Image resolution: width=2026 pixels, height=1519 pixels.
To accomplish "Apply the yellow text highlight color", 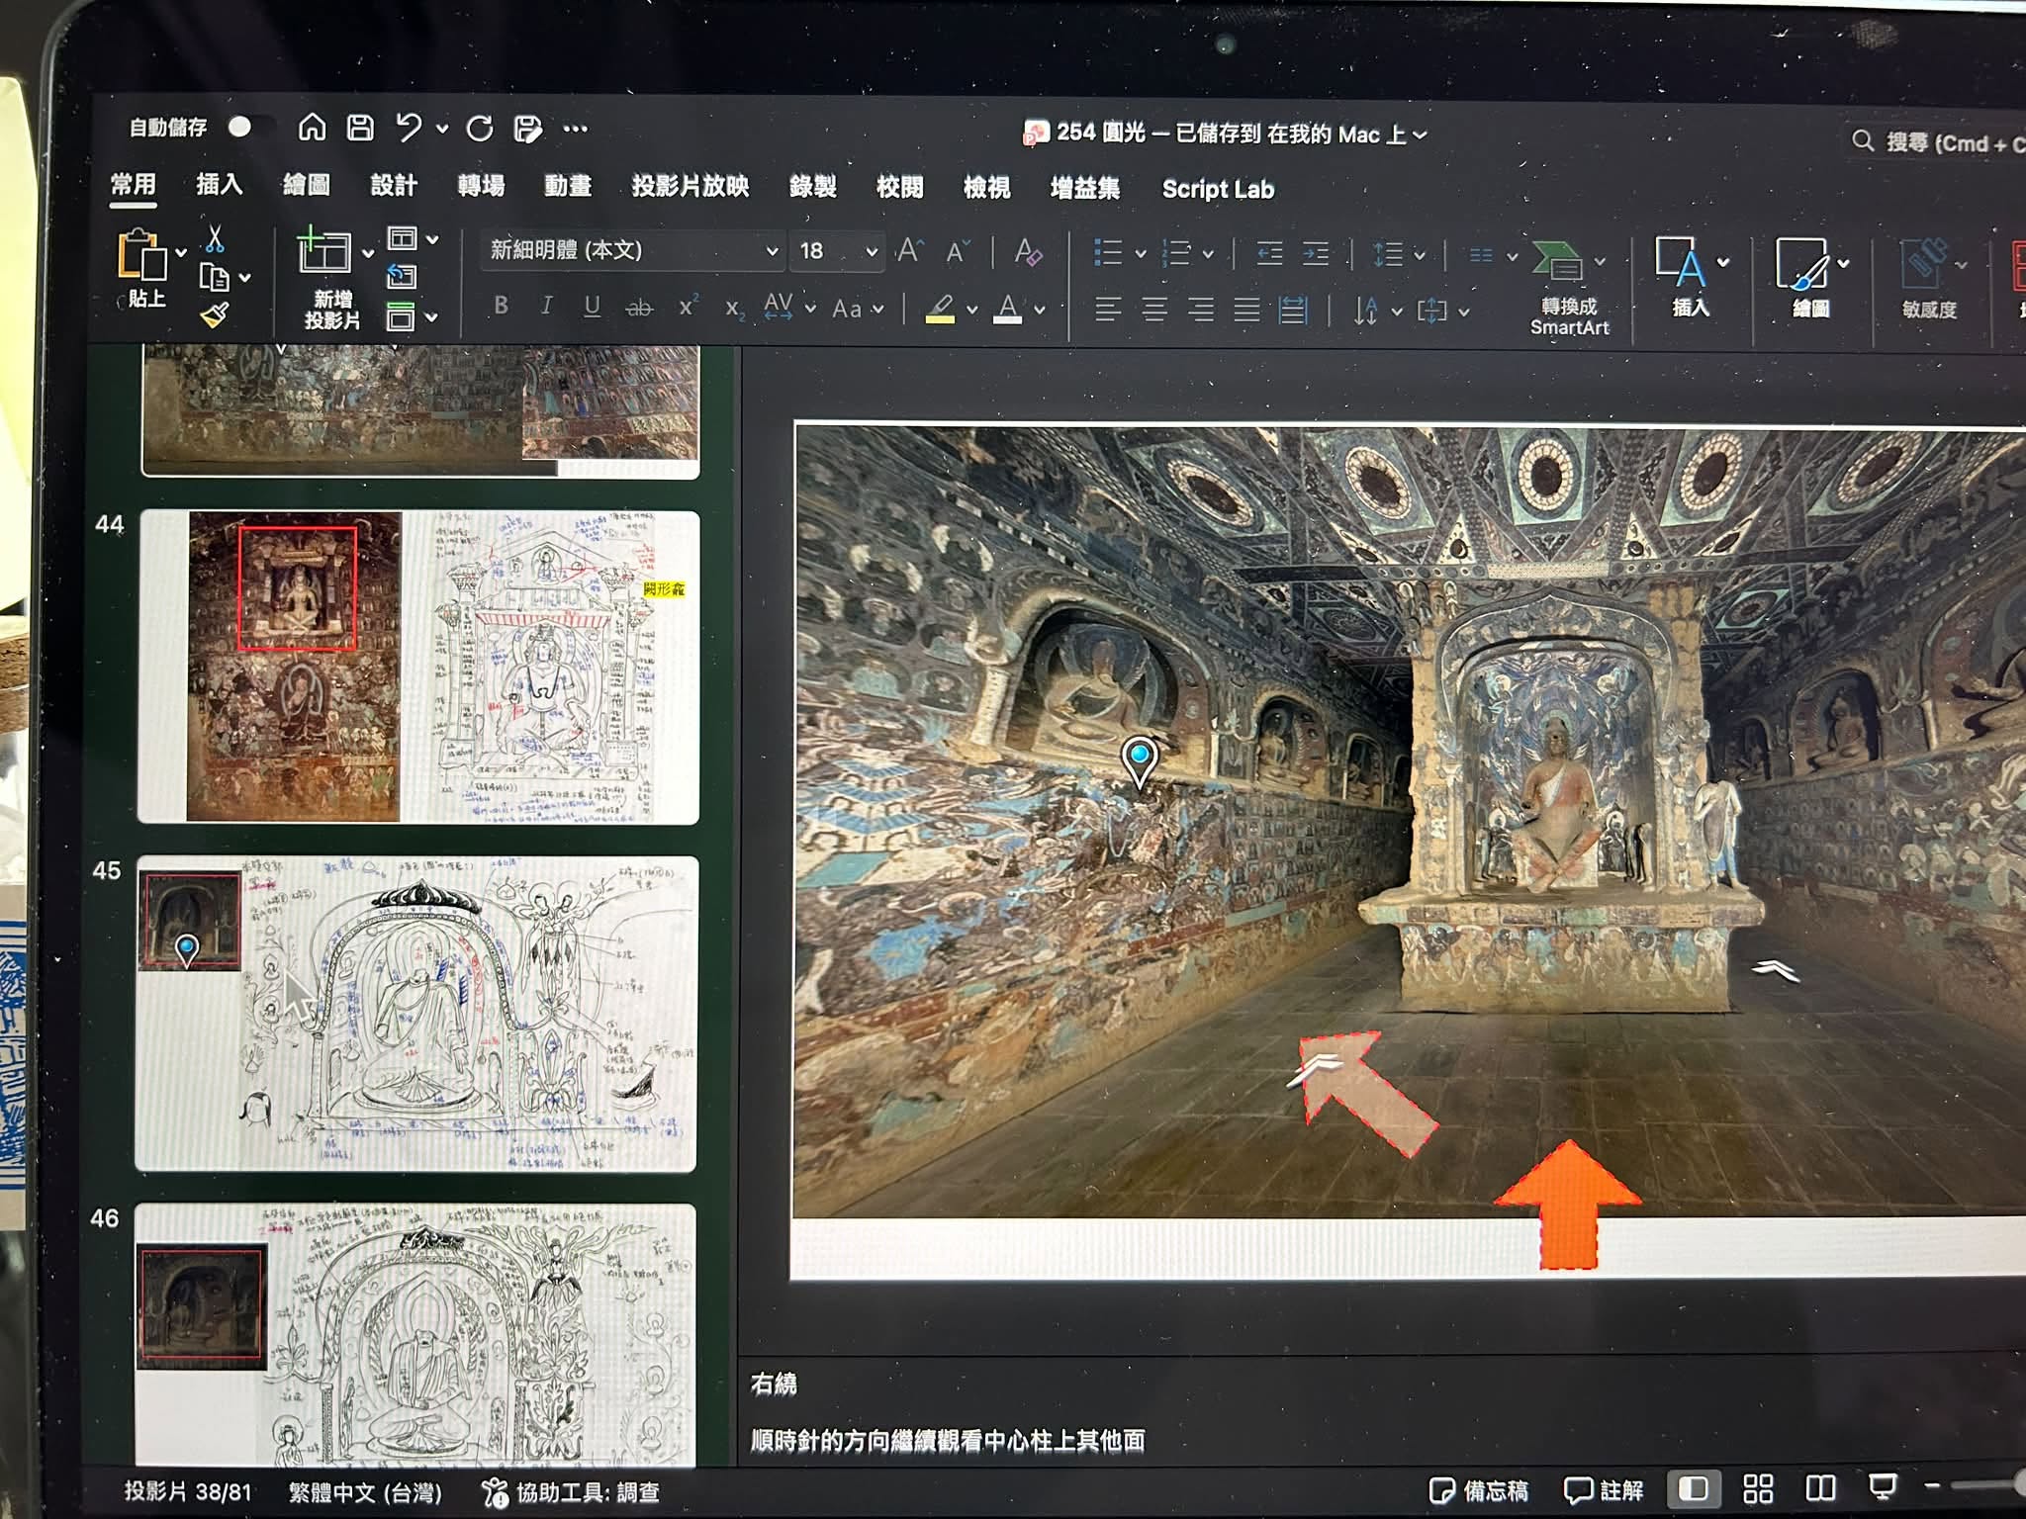I will 940,310.
